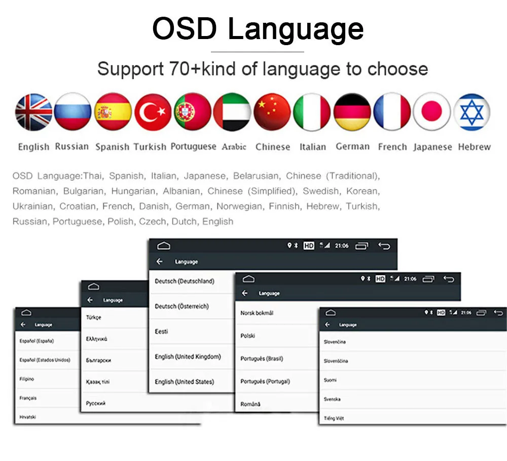This screenshot has height=461, width=507.
Task: Tap back arrow in Norsk bokmål language window
Action: point(245,293)
